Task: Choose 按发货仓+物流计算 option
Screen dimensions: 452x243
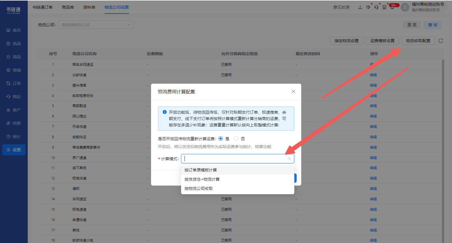Action: 237,179
